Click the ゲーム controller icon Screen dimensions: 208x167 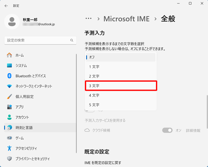10,138
